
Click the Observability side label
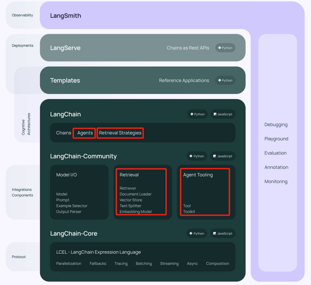pyautogui.click(x=22, y=15)
